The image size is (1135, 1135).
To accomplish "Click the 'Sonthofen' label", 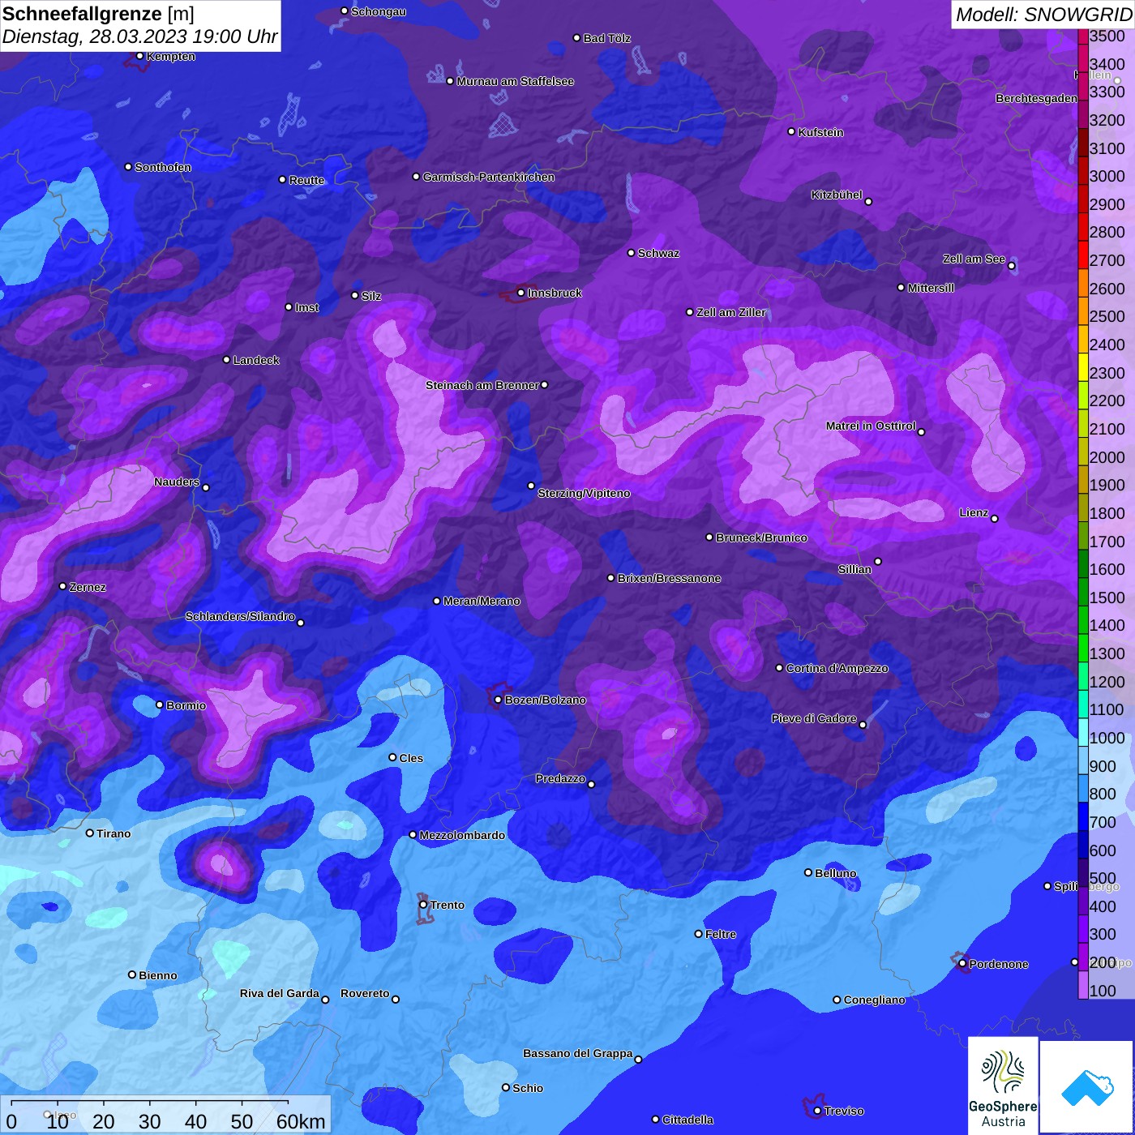I will (163, 167).
